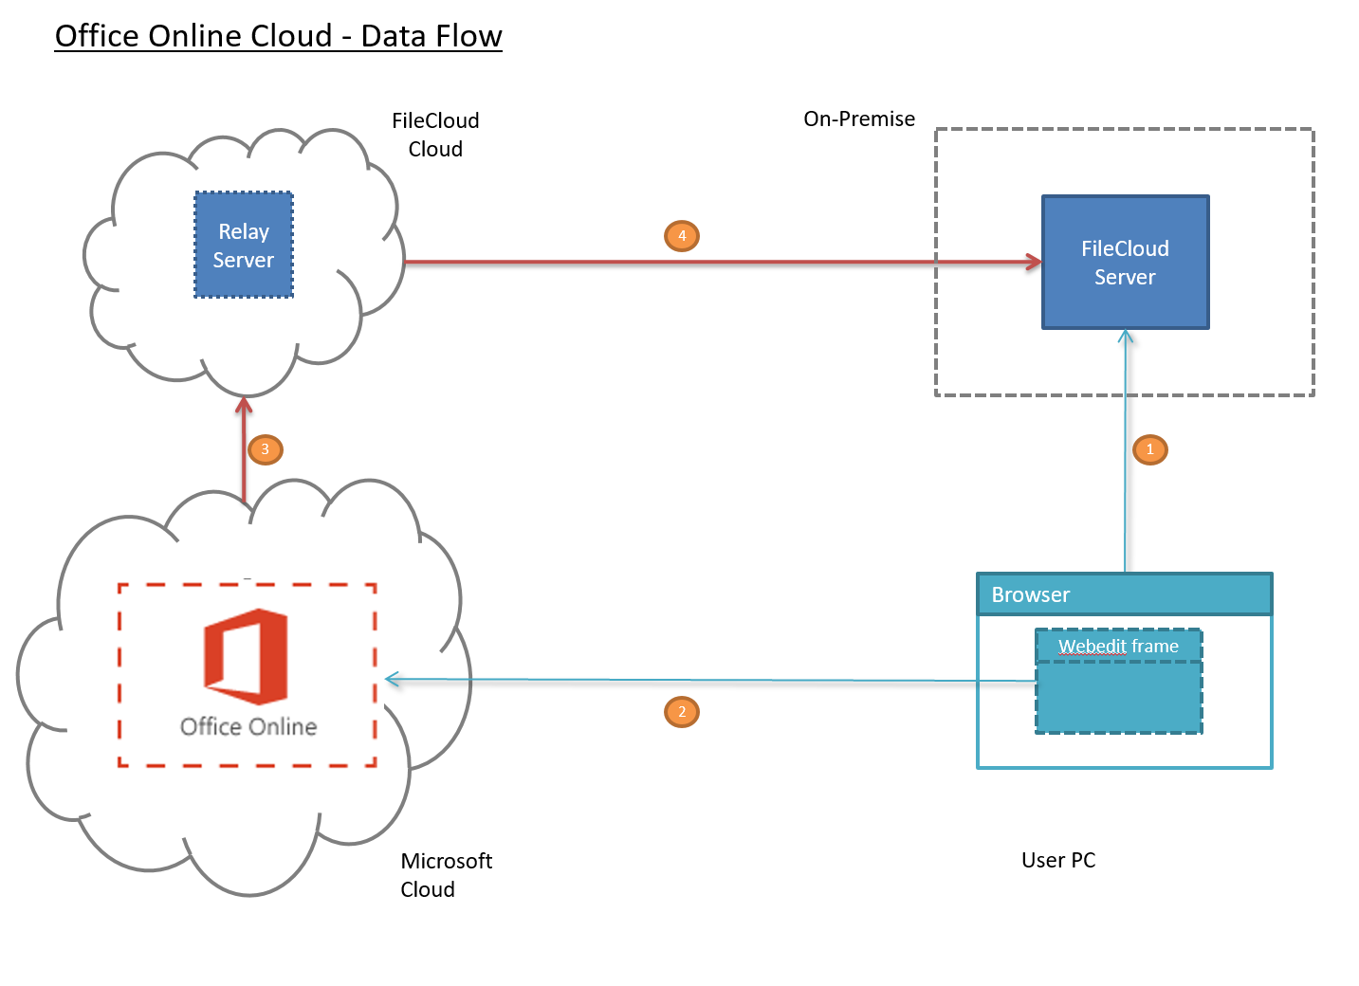The width and height of the screenshot is (1359, 986).
Task: Select the orange step 3 circle
Action: 265,449
